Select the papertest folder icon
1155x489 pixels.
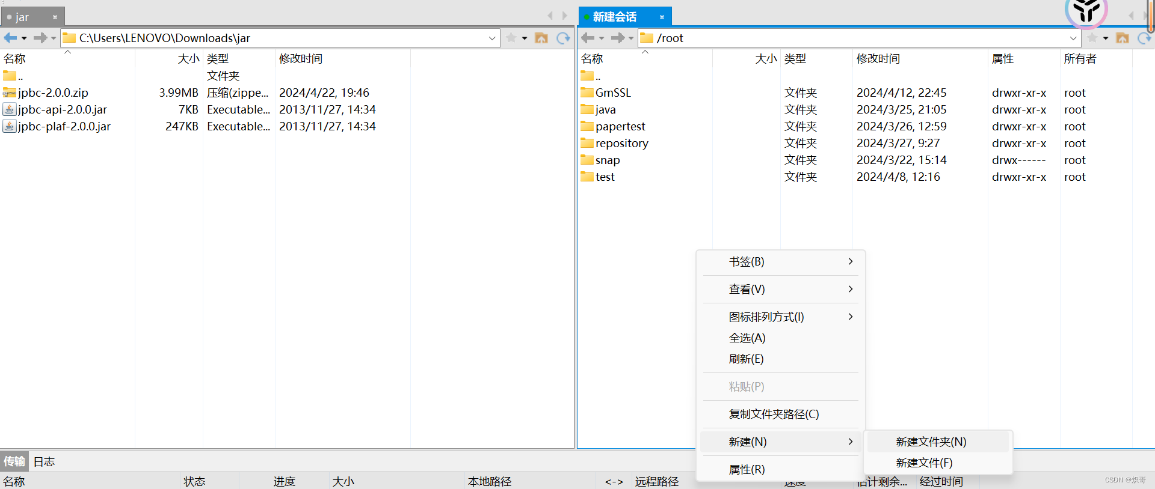(x=587, y=126)
